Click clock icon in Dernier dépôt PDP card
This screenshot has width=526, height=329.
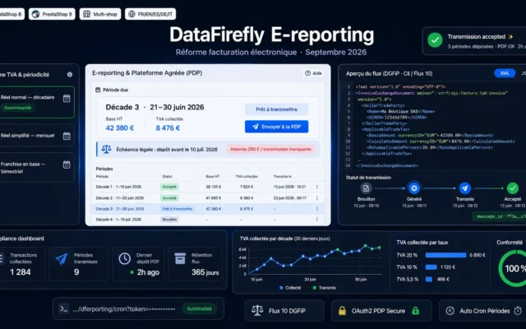124,258
